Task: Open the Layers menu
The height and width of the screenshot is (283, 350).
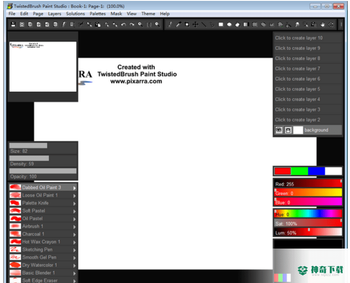Action: point(55,14)
